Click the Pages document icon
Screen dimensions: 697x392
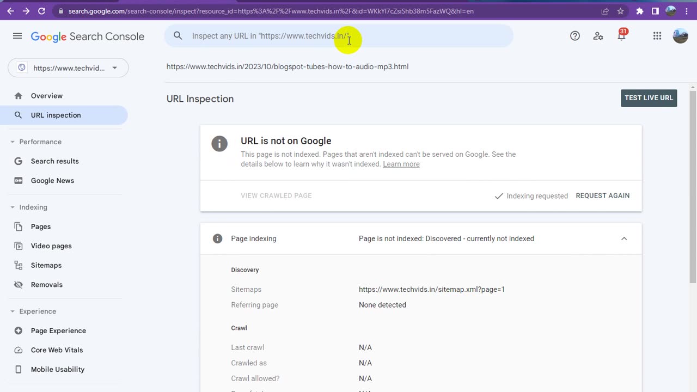coord(19,226)
